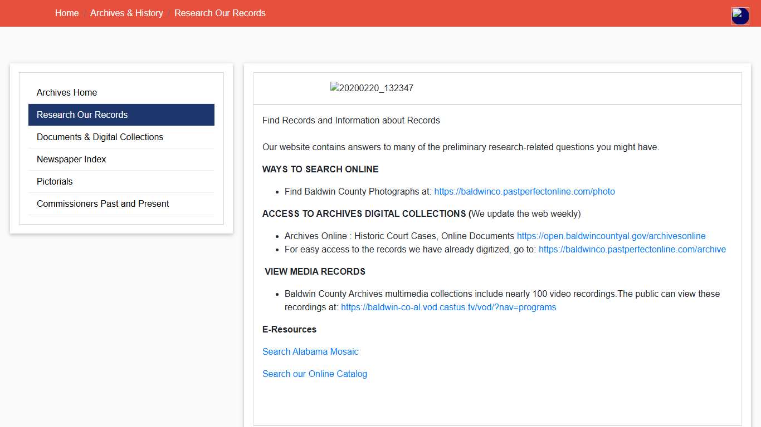Follow the archivesonline link
The width and height of the screenshot is (761, 427).
[x=611, y=236]
